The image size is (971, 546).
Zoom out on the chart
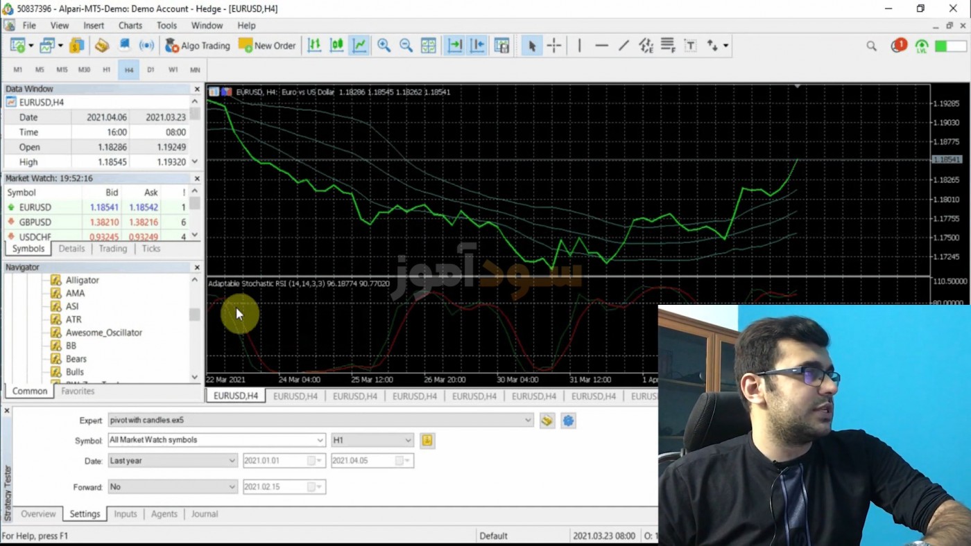406,46
